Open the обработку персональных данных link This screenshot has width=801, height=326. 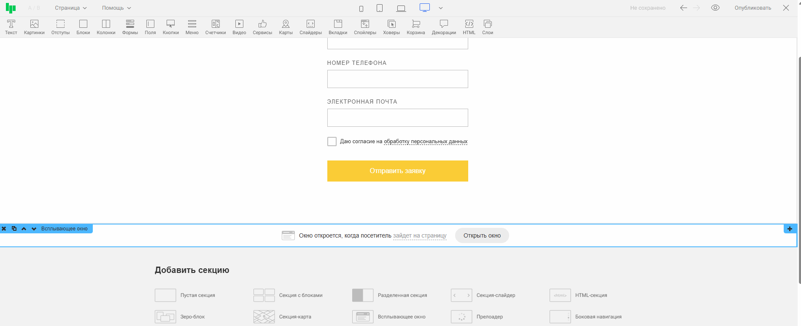pos(426,142)
